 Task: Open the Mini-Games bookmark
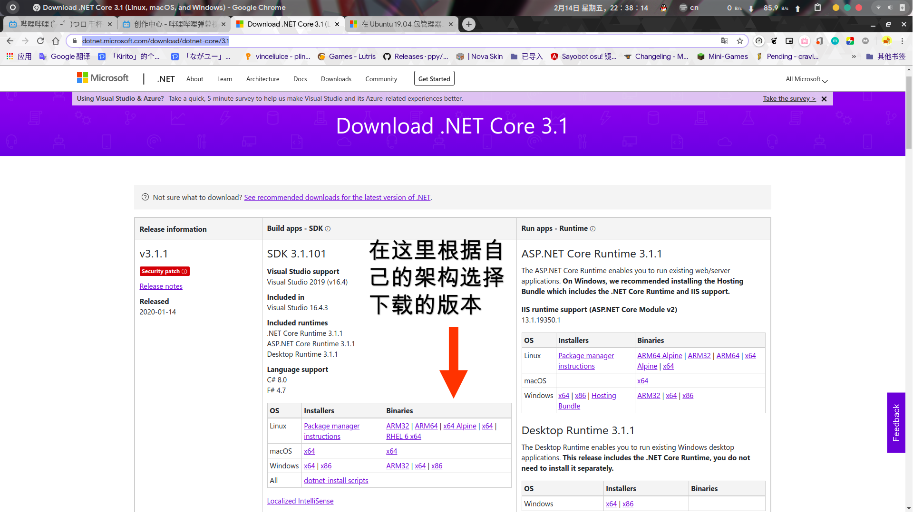(x=722, y=57)
